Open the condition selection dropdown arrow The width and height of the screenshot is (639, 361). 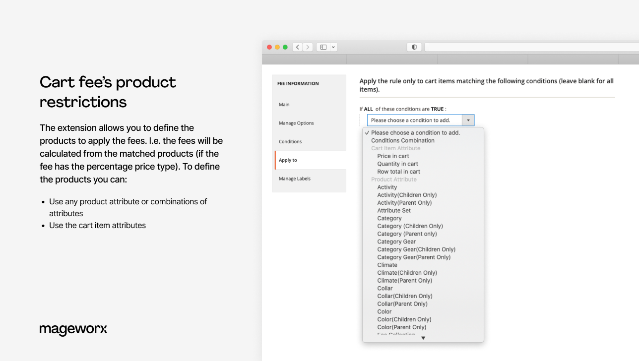click(468, 120)
